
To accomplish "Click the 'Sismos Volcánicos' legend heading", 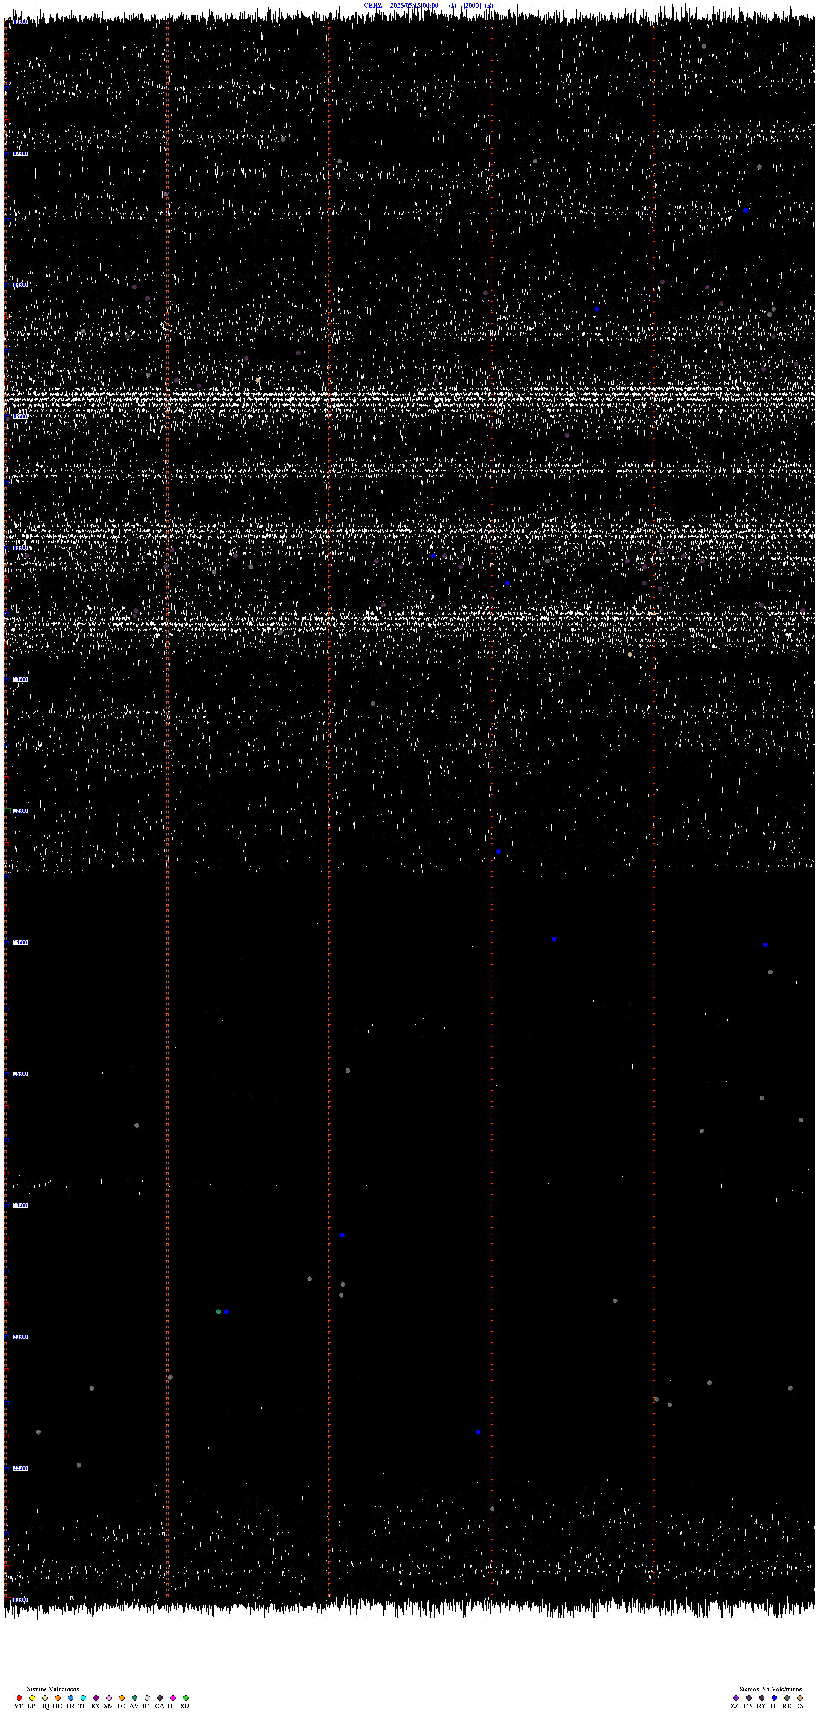I will [x=53, y=1689].
